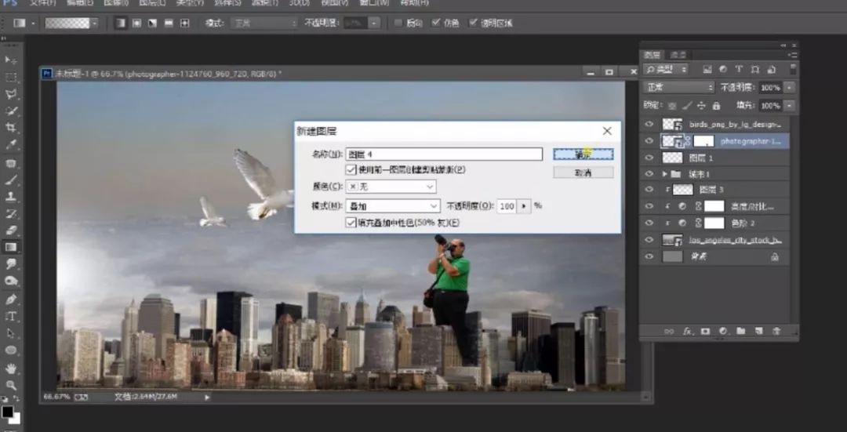The image size is (847, 432).
Task: Click the lock position icon
Action: coord(701,106)
